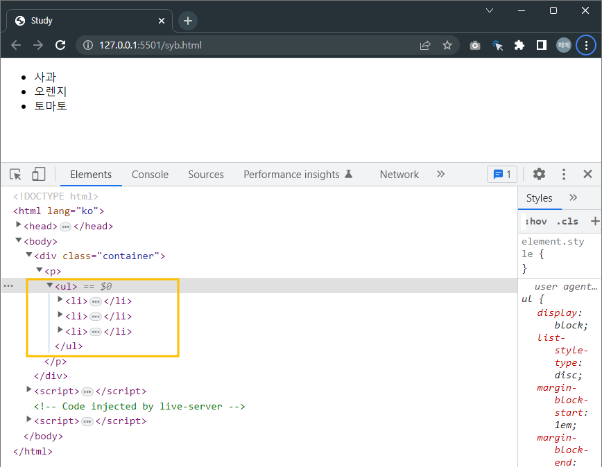The height and width of the screenshot is (467, 602).
Task: Collapse the div container node
Action: (x=29, y=254)
